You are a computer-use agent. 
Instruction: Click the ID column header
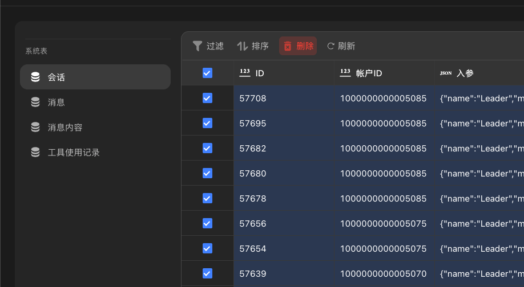coord(284,73)
